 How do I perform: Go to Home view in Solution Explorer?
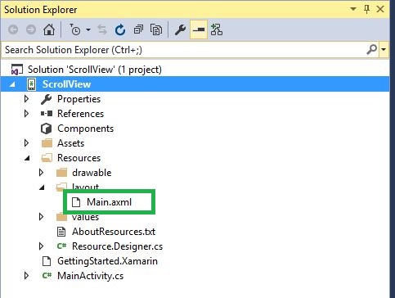point(49,29)
